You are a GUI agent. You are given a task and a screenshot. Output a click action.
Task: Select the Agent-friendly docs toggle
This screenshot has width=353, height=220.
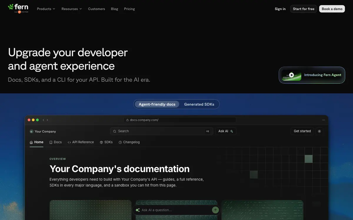point(157,104)
